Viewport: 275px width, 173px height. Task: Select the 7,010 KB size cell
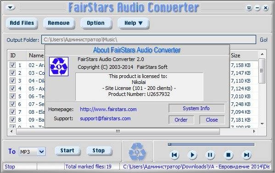(241, 96)
